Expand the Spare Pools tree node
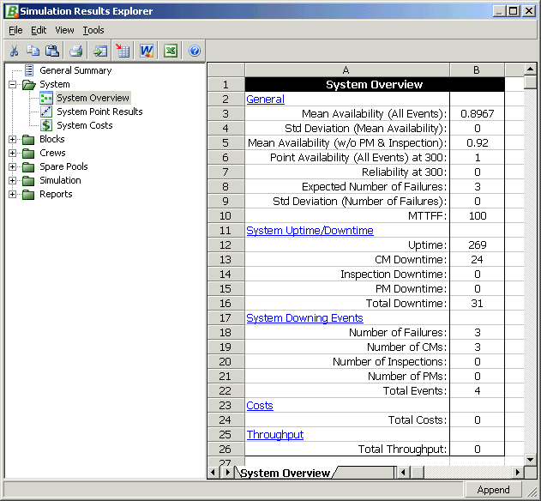Screen dimensions: 541x501 [x=12, y=166]
